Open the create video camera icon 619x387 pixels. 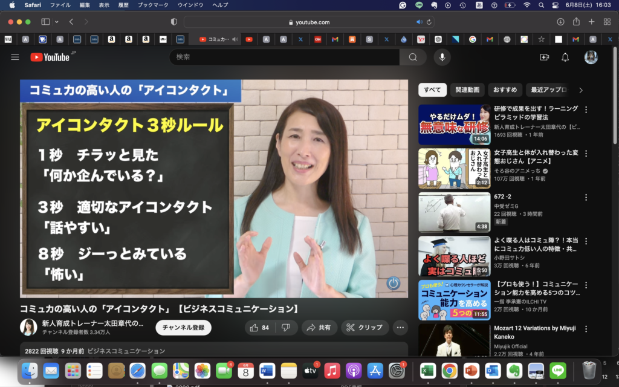click(x=544, y=57)
